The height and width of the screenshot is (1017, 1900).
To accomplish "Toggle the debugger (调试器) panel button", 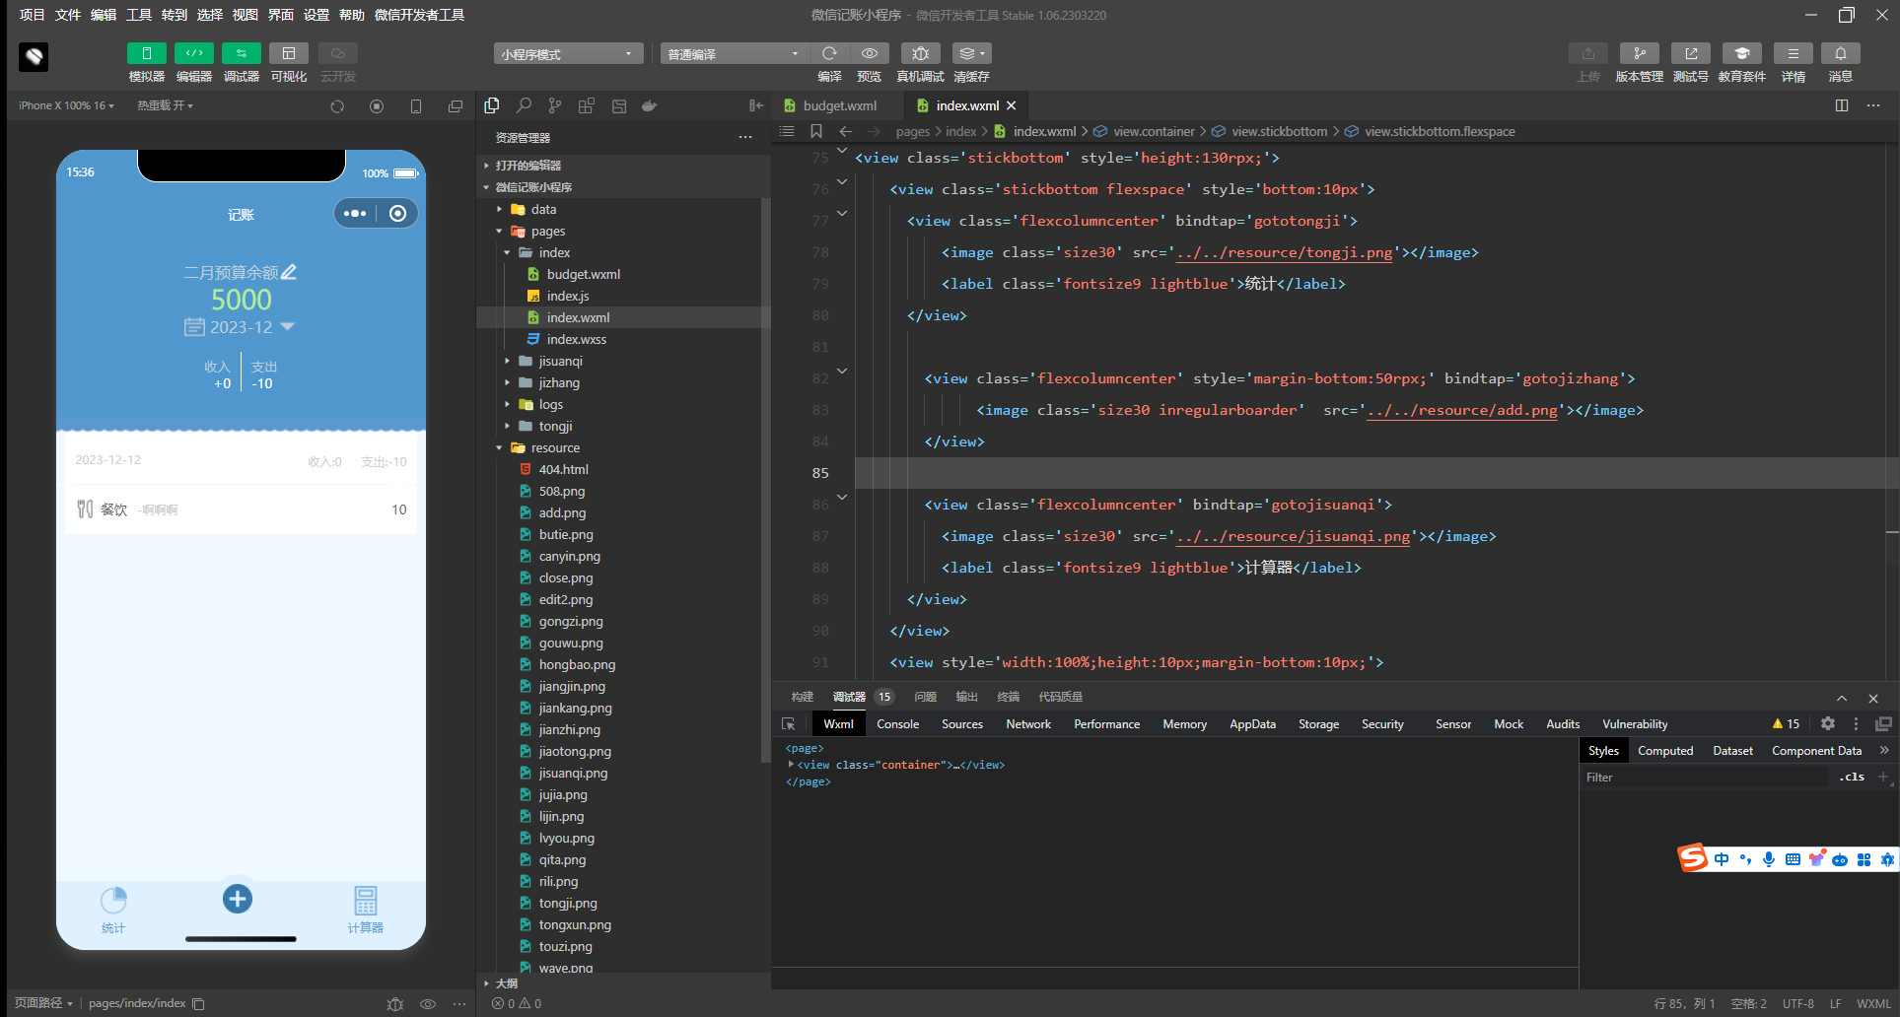I will (x=241, y=53).
